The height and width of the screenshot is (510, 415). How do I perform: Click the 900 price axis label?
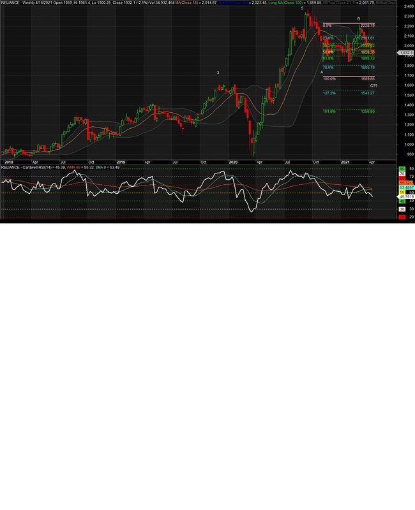click(410, 154)
